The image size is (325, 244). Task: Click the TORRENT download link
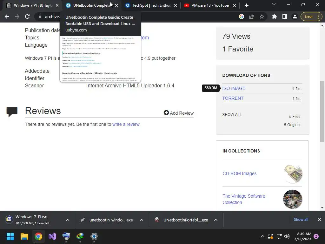coord(233,98)
